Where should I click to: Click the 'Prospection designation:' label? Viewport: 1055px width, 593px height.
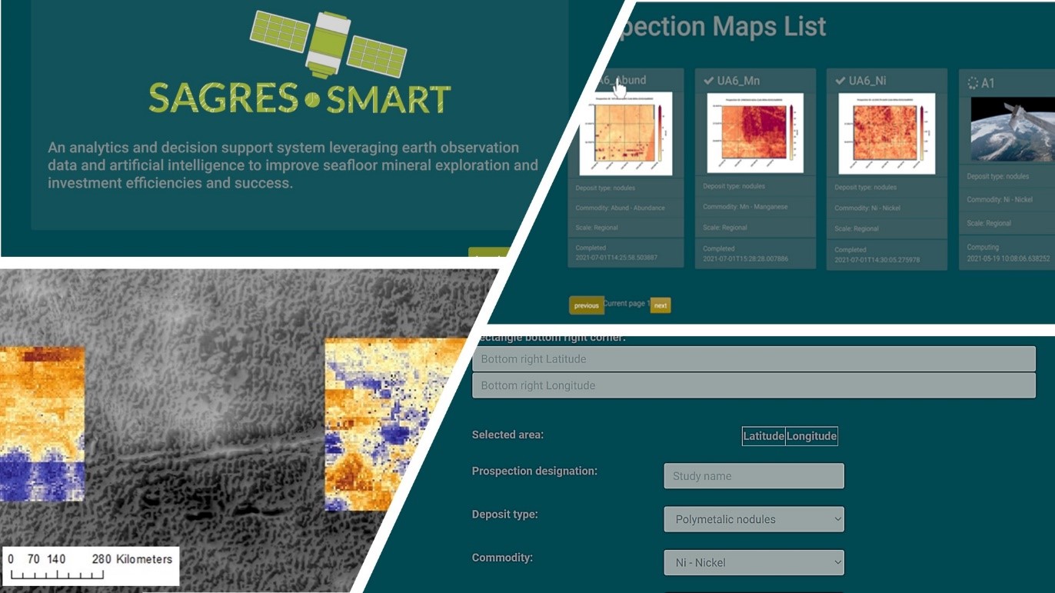coord(534,471)
